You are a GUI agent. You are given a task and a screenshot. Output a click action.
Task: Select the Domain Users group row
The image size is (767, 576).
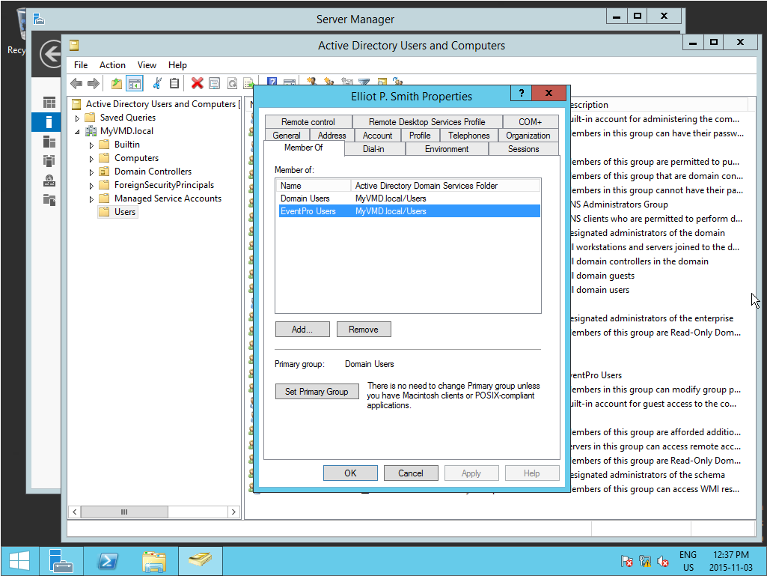click(409, 198)
